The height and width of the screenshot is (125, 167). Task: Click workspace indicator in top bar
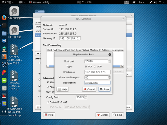[127, 2]
